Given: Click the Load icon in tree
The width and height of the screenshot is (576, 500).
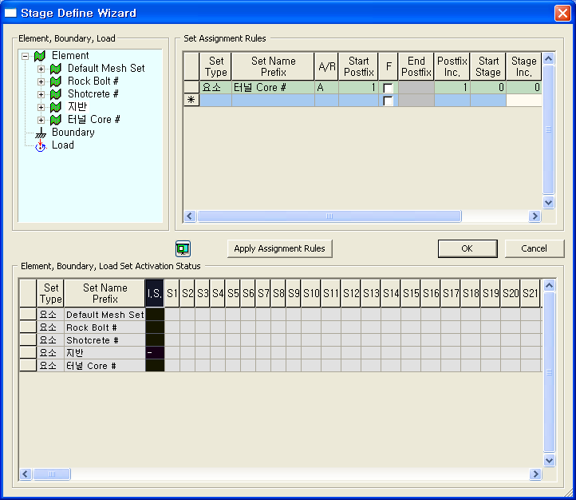Looking at the screenshot, I should click(41, 145).
